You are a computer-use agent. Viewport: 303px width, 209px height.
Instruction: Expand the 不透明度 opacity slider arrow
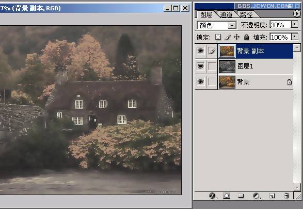point(295,24)
